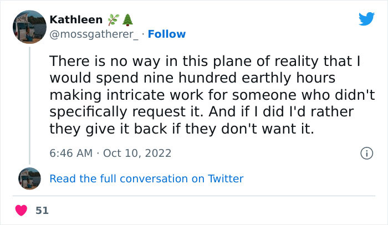Image resolution: width=388 pixels, height=225 pixels.
Task: Click the small avatar beside the conversation link
Action: [29, 178]
